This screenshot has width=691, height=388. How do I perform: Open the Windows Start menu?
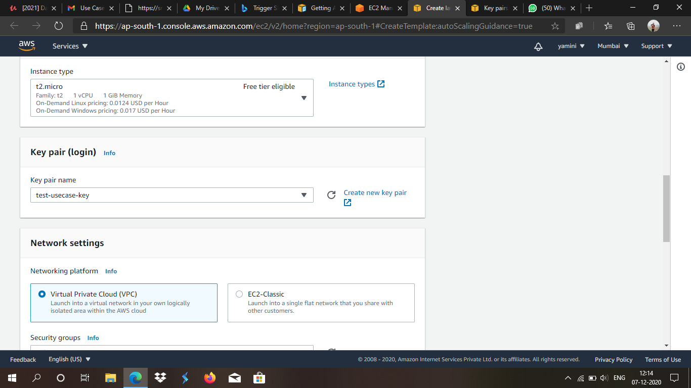[12, 377]
